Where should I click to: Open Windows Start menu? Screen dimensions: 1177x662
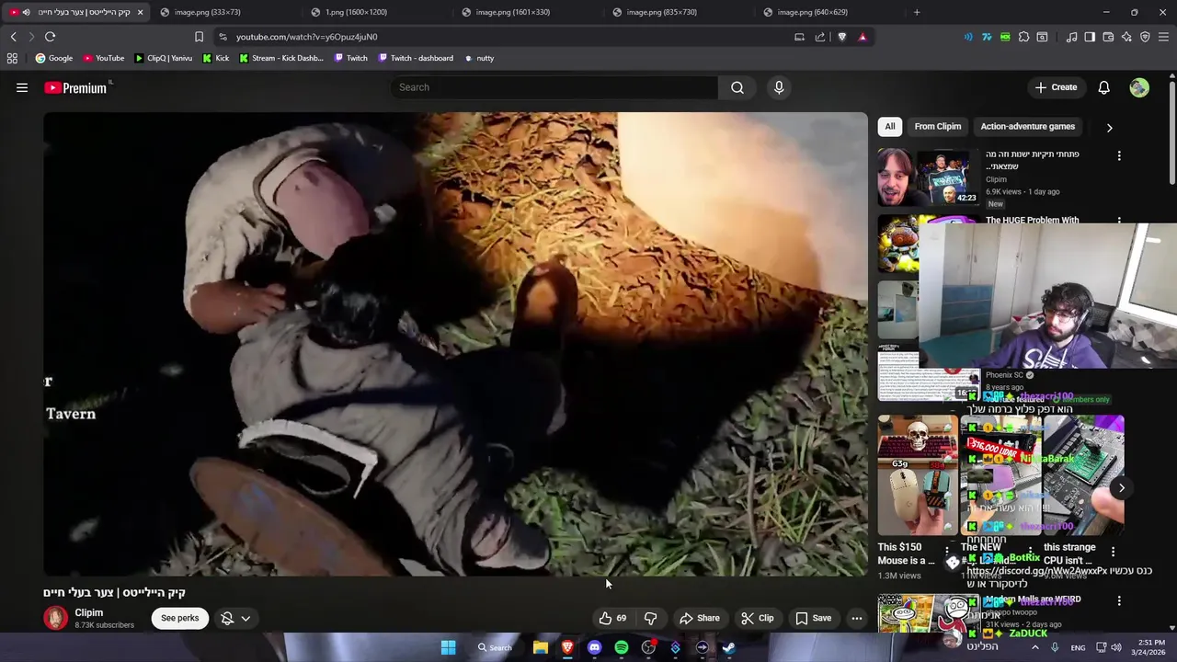[448, 647]
